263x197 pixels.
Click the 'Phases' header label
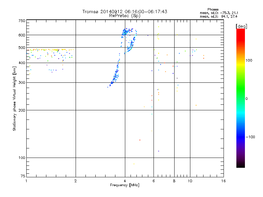(x=213, y=10)
